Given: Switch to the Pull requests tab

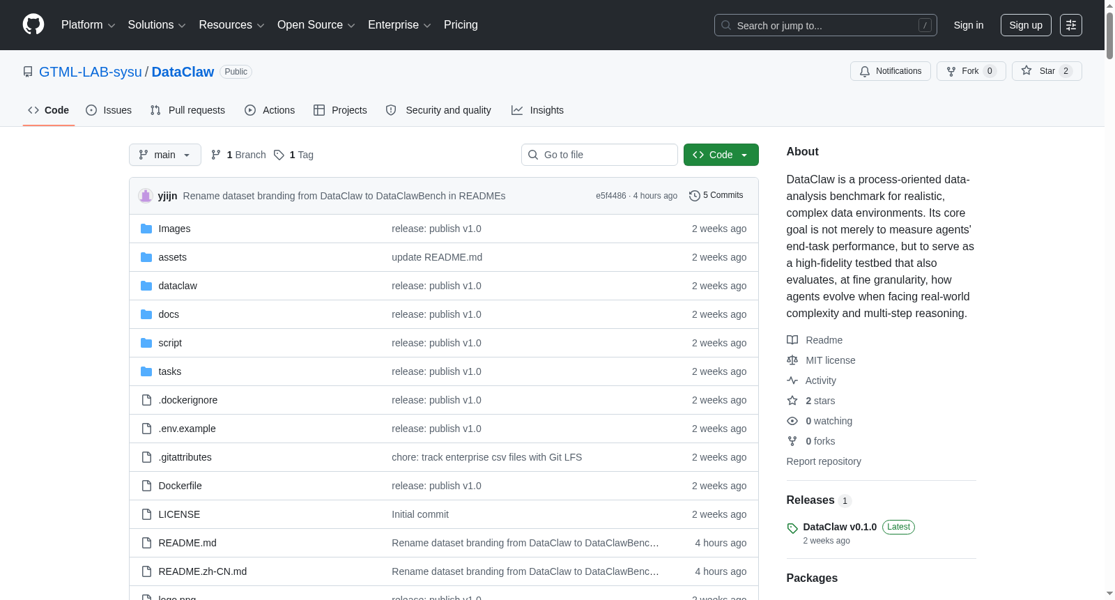Looking at the screenshot, I should pos(187,110).
